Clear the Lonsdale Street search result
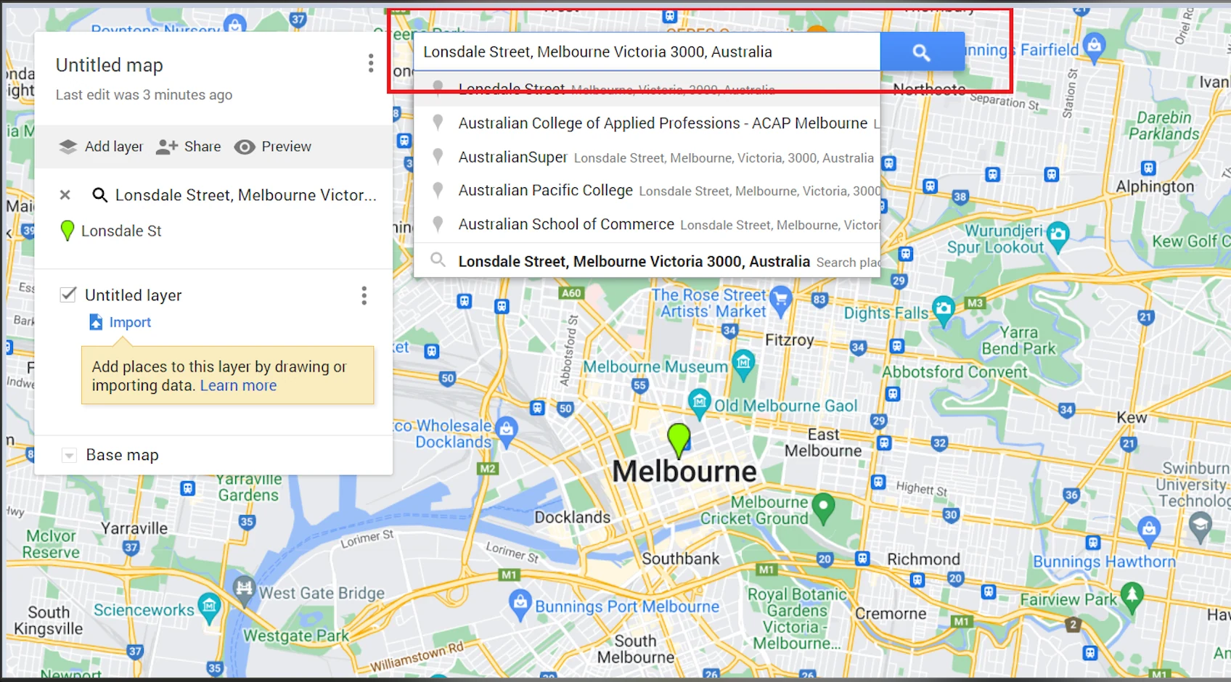The height and width of the screenshot is (682, 1231). click(65, 194)
